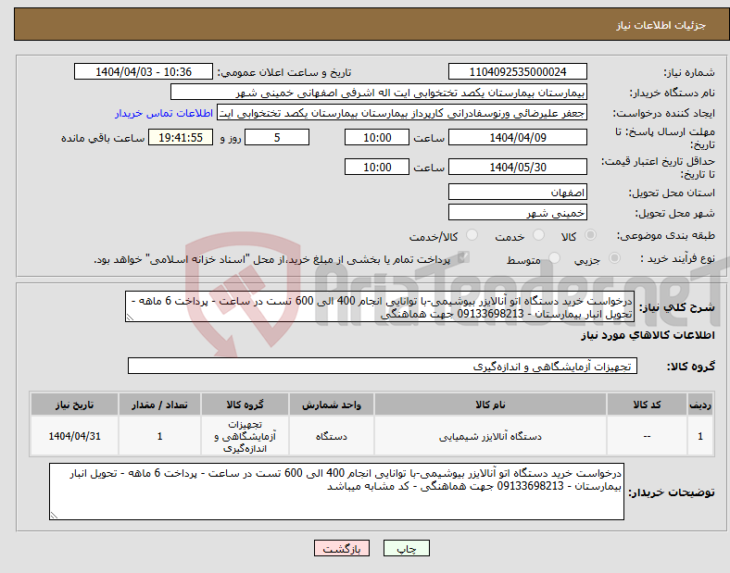Image resolution: width=730 pixels, height=573 pixels.
Task: Click the remaining days field showing 5
Action: click(x=277, y=137)
